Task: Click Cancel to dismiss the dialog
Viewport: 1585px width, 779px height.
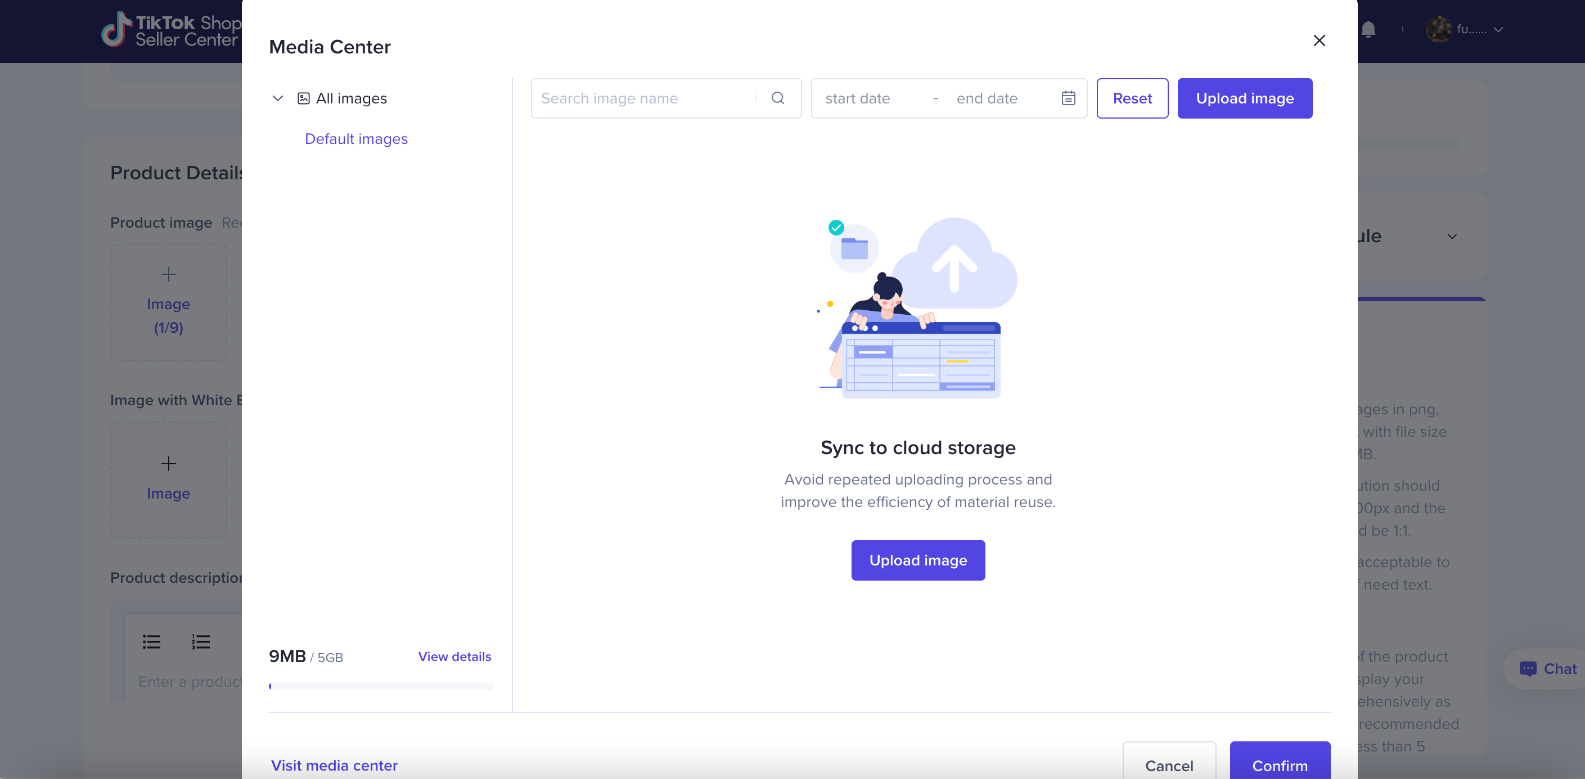Action: click(x=1169, y=764)
